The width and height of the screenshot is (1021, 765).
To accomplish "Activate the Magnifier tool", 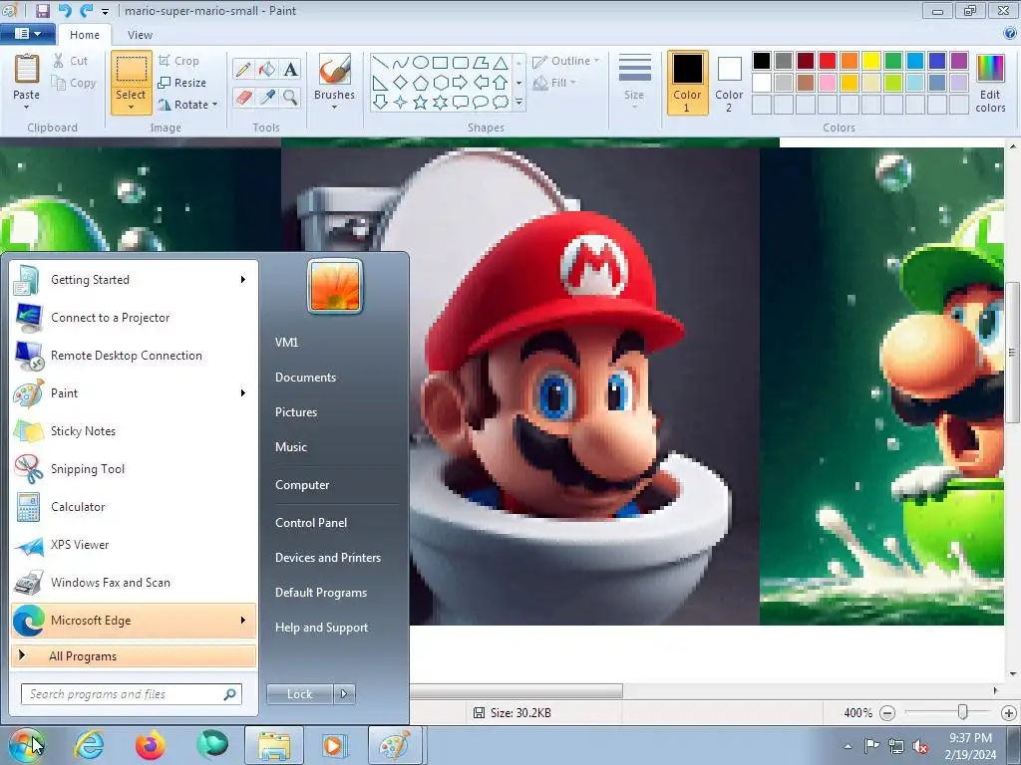I will [x=290, y=98].
